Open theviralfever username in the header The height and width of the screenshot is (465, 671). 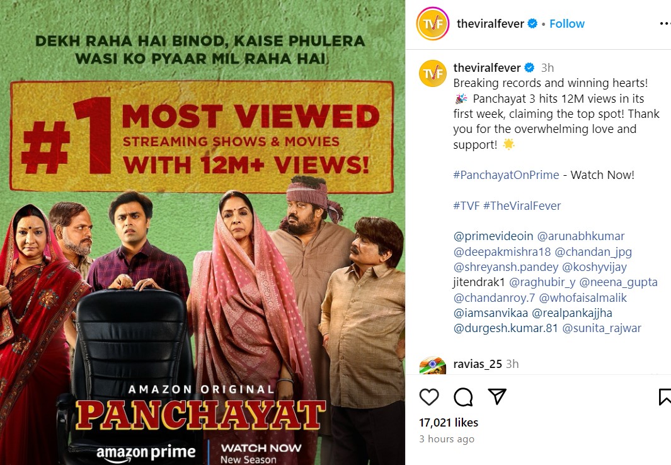pos(490,23)
